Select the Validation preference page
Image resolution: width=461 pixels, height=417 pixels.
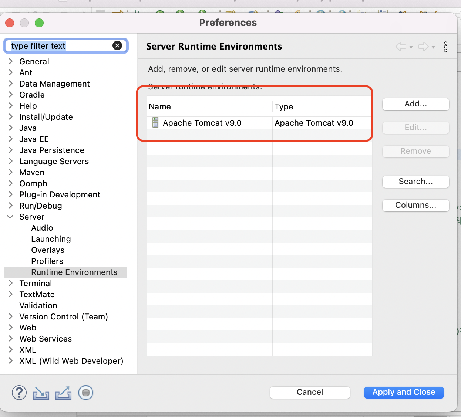coord(38,305)
